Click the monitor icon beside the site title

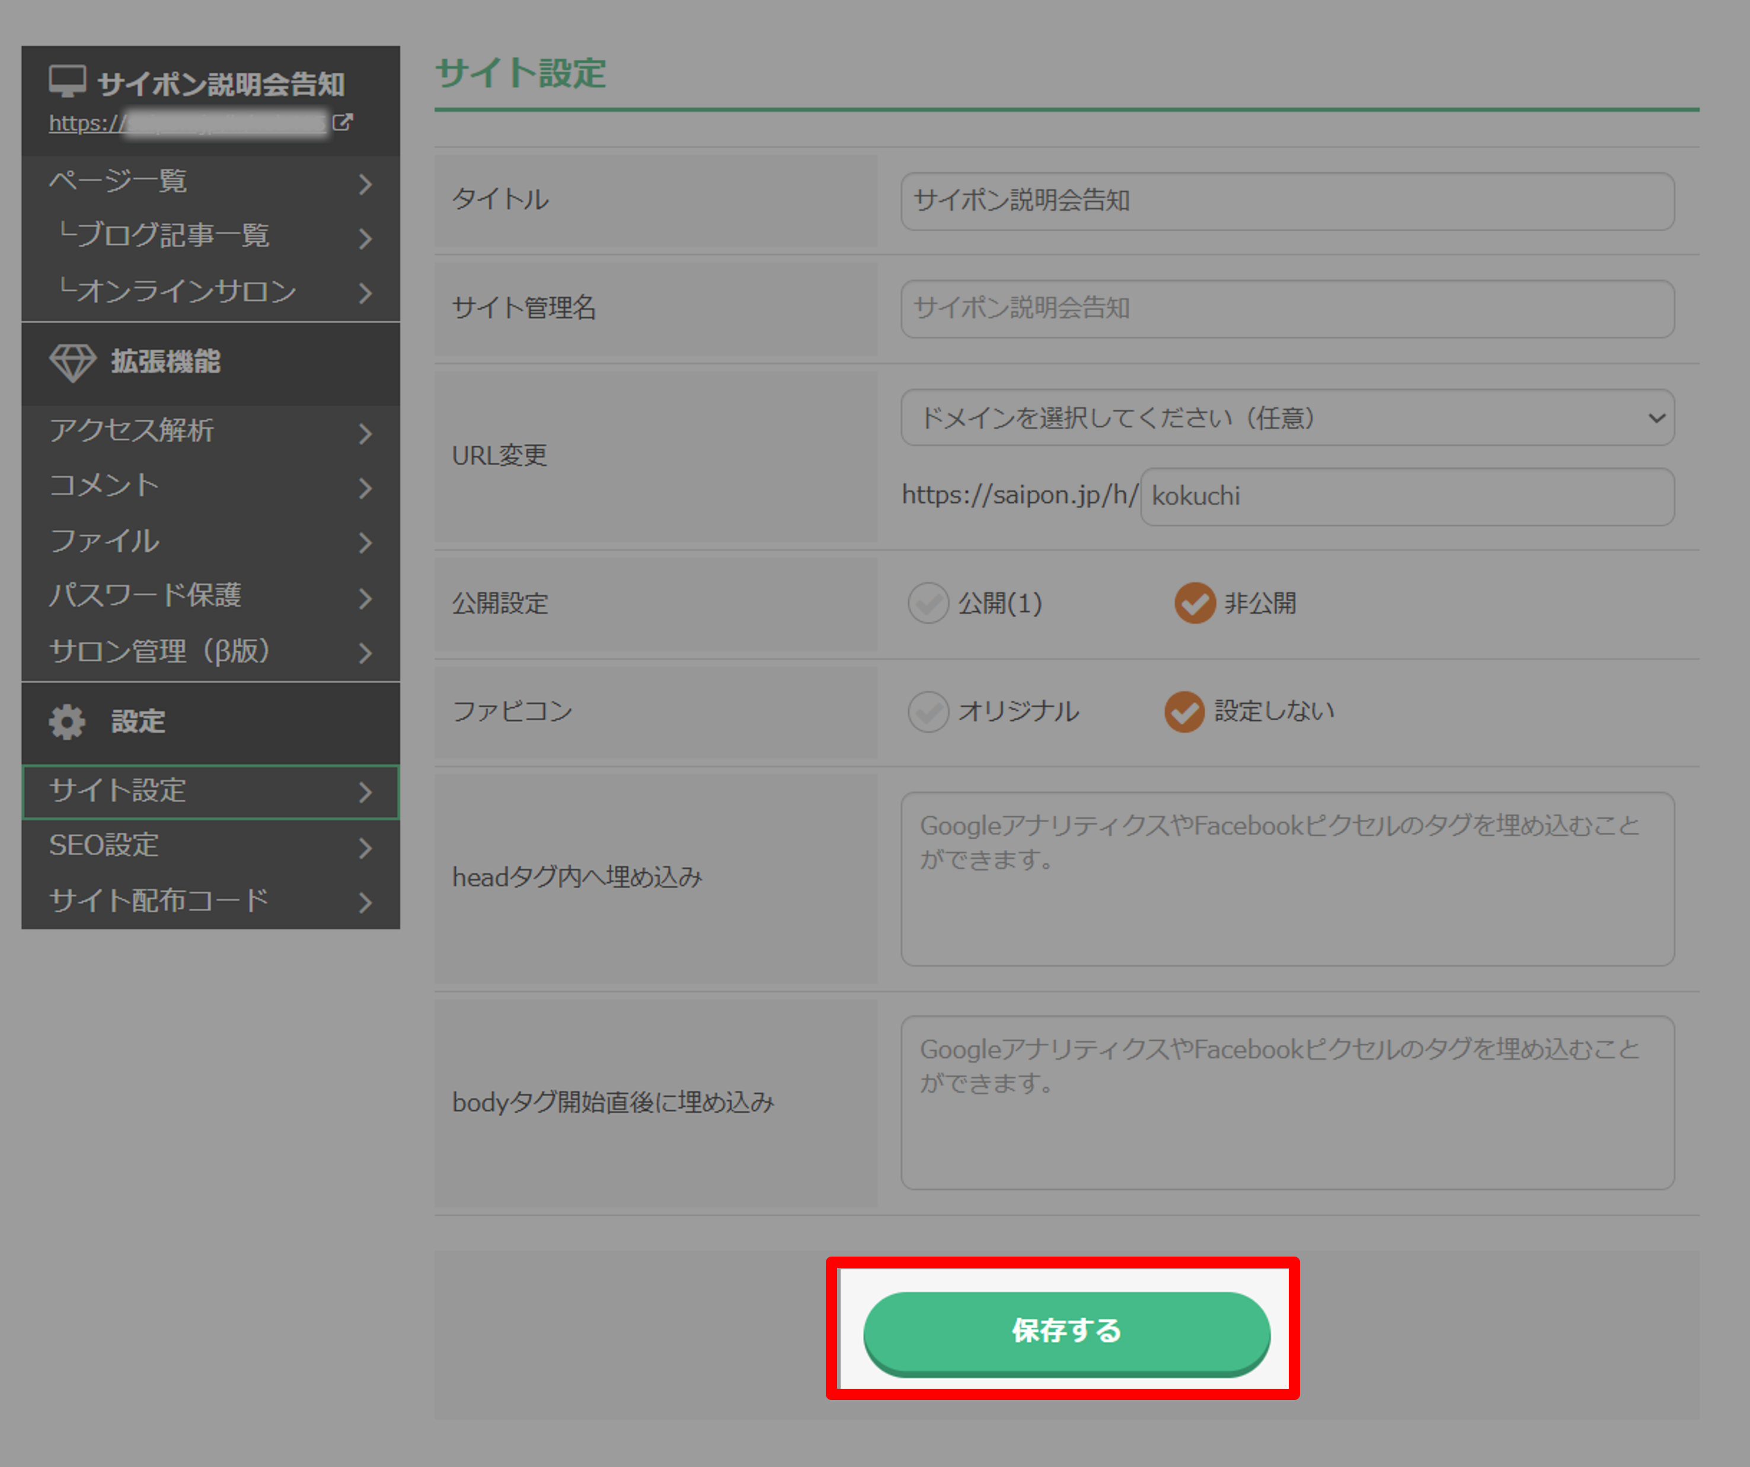(x=66, y=82)
